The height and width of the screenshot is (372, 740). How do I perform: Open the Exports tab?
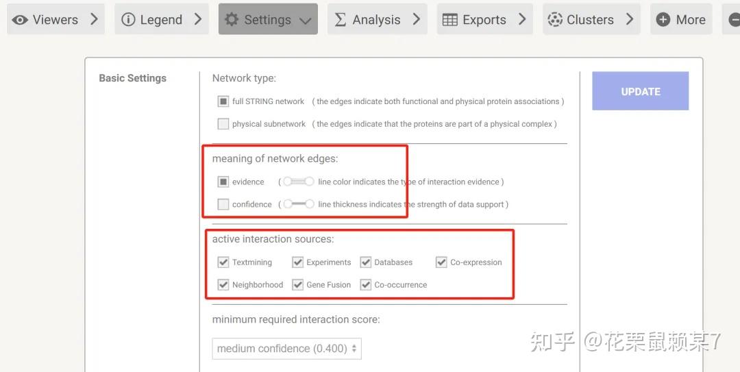(x=484, y=19)
